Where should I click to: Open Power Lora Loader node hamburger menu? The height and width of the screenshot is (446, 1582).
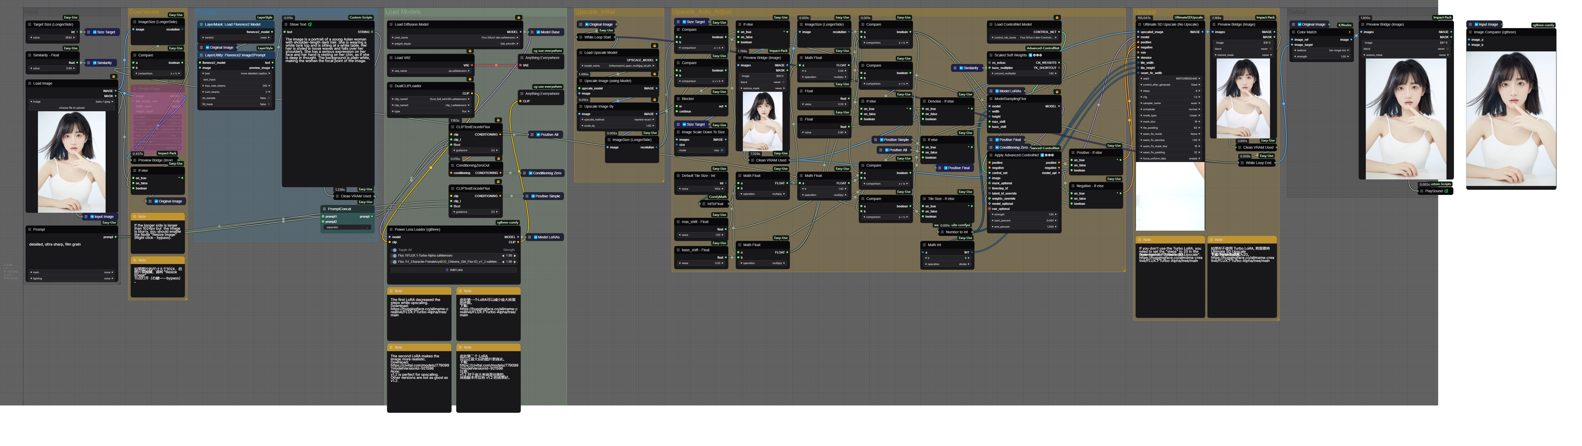[391, 230]
